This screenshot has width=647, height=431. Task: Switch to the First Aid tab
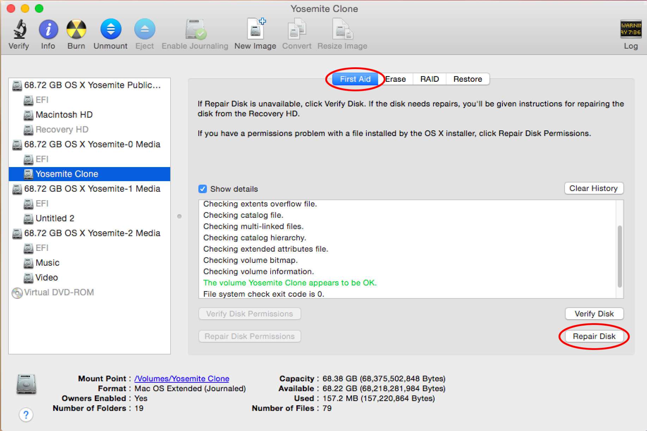(x=355, y=79)
